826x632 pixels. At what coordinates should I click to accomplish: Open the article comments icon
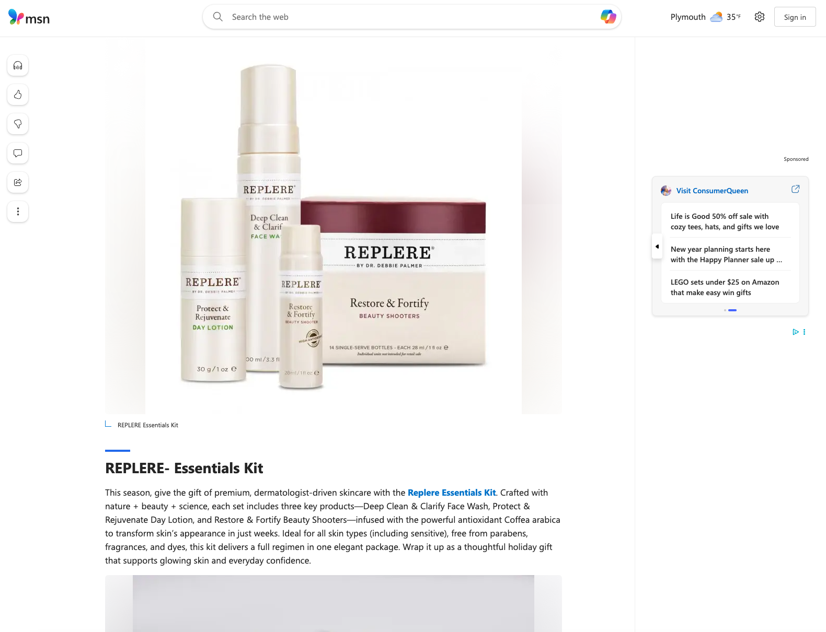pyautogui.click(x=18, y=153)
